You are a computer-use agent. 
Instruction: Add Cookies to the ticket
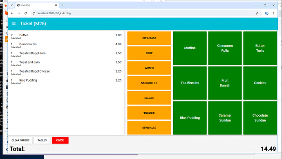tap(260, 83)
